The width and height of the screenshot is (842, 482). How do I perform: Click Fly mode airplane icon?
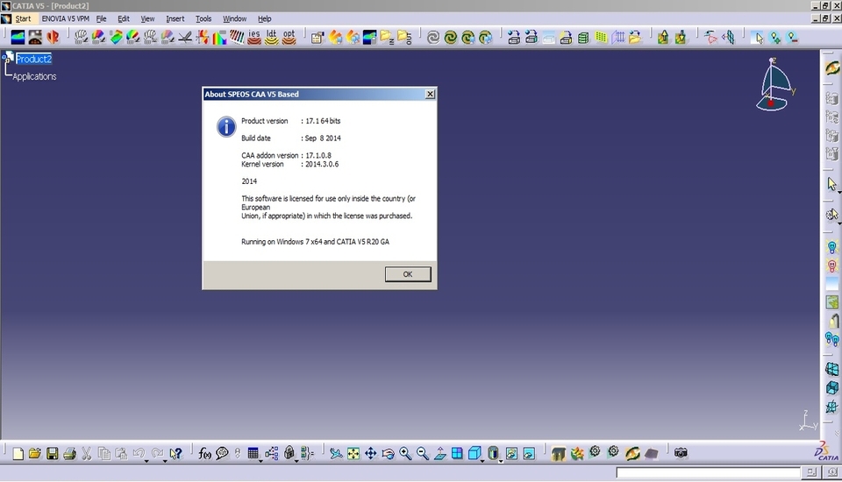pos(336,454)
